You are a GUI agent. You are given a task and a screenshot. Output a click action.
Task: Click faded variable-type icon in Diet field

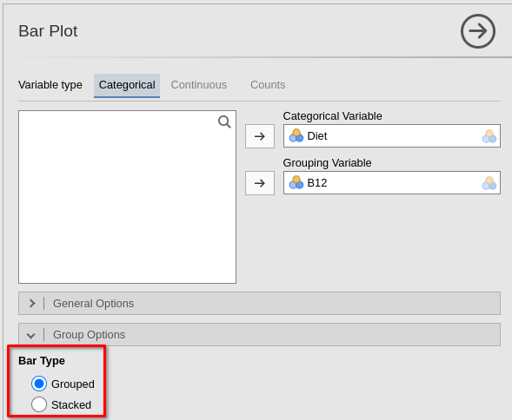pos(489,136)
